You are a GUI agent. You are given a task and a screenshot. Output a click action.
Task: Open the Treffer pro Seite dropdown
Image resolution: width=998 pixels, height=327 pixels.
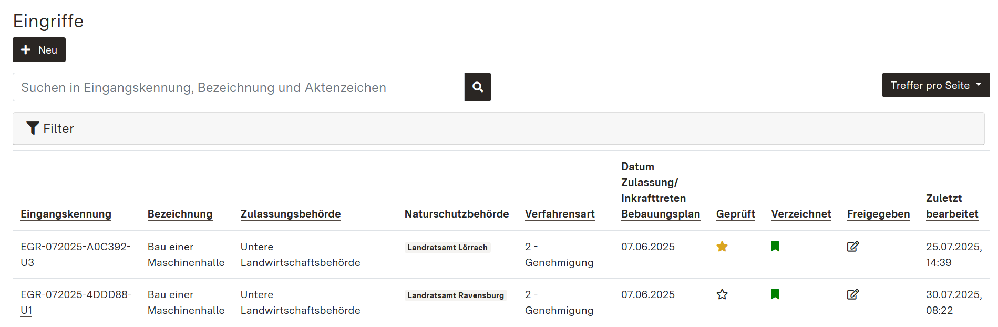[x=935, y=85]
